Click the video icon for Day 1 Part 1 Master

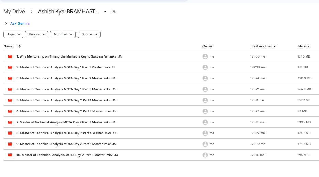pyautogui.click(x=10, y=67)
